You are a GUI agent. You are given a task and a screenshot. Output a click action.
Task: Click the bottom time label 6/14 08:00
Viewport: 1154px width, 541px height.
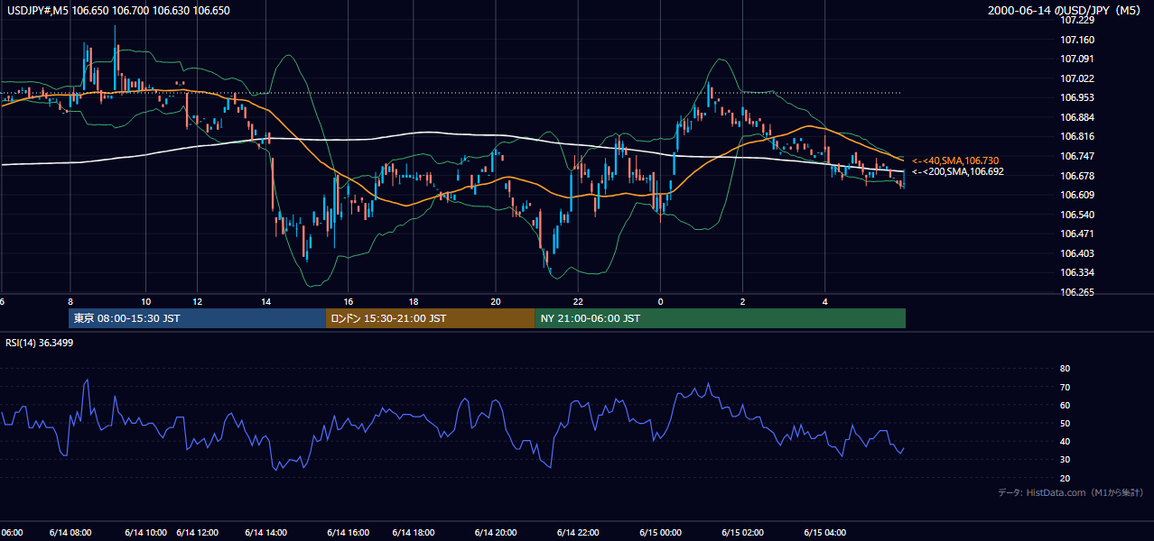(x=70, y=533)
